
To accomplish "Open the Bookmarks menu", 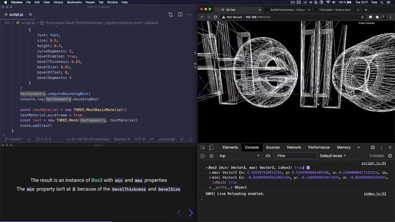I will tap(74, 2).
